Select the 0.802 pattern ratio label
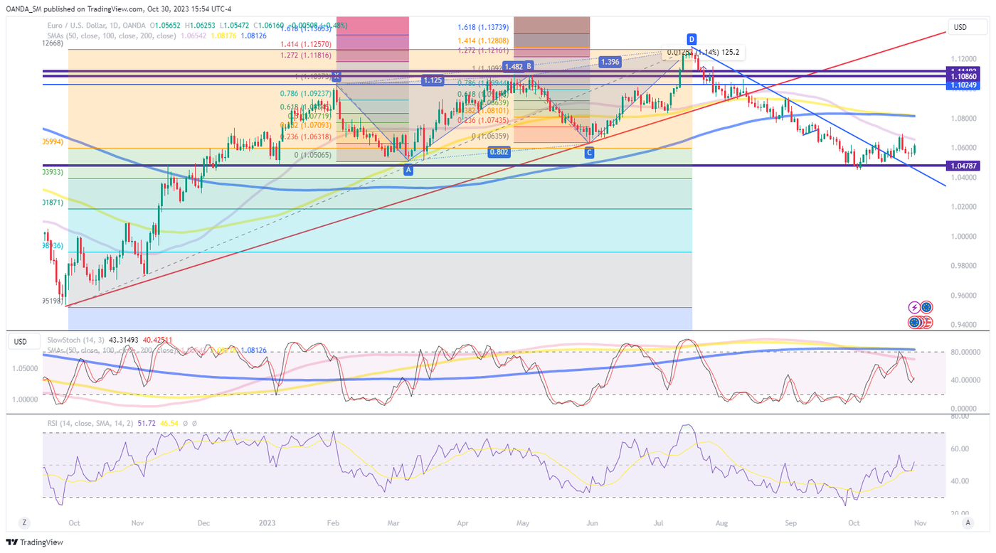The width and height of the screenshot is (996, 553). (x=498, y=152)
